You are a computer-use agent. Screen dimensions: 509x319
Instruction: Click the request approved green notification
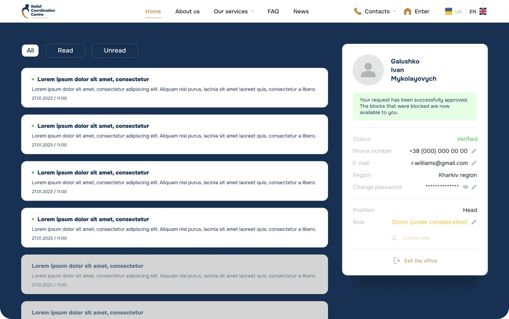click(415, 106)
